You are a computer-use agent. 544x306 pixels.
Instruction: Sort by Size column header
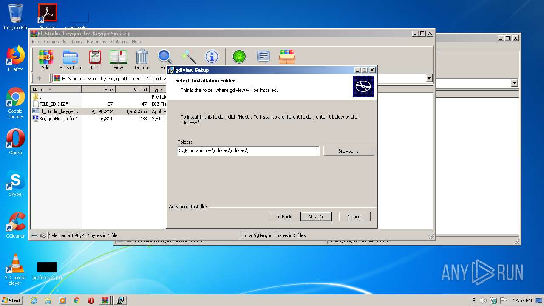tap(98, 90)
